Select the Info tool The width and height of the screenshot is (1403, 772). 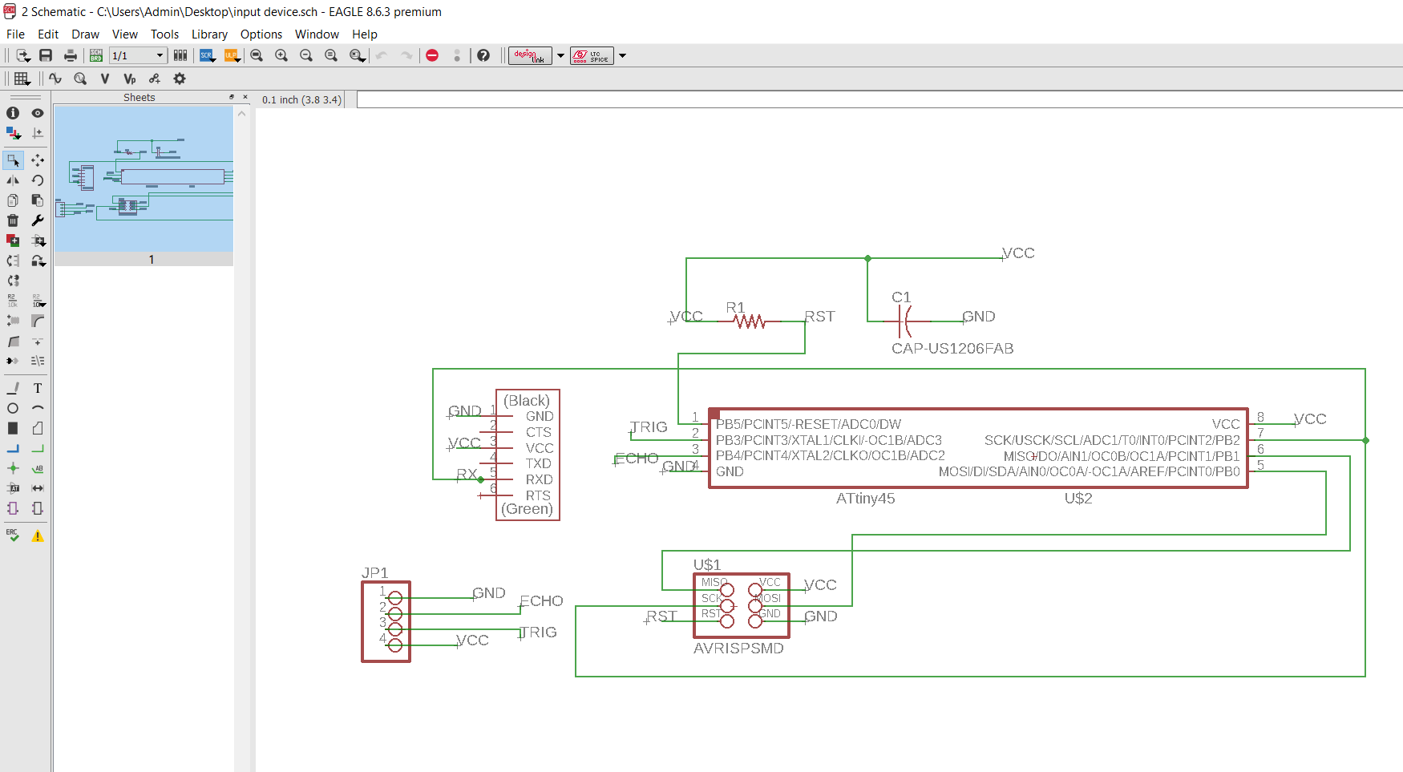click(13, 113)
